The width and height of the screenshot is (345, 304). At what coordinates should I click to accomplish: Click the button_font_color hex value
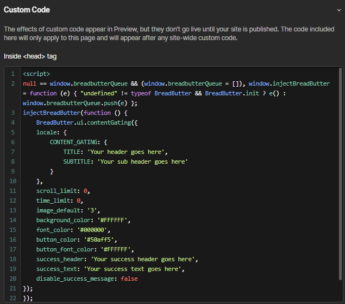(117, 249)
